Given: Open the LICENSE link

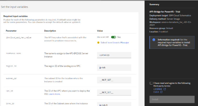Looking at the screenshot, I should (x=158, y=89).
